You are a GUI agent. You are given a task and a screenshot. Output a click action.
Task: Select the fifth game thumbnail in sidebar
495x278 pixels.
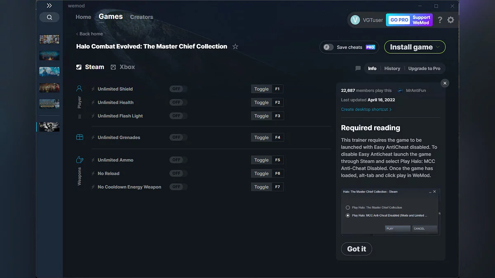click(49, 104)
